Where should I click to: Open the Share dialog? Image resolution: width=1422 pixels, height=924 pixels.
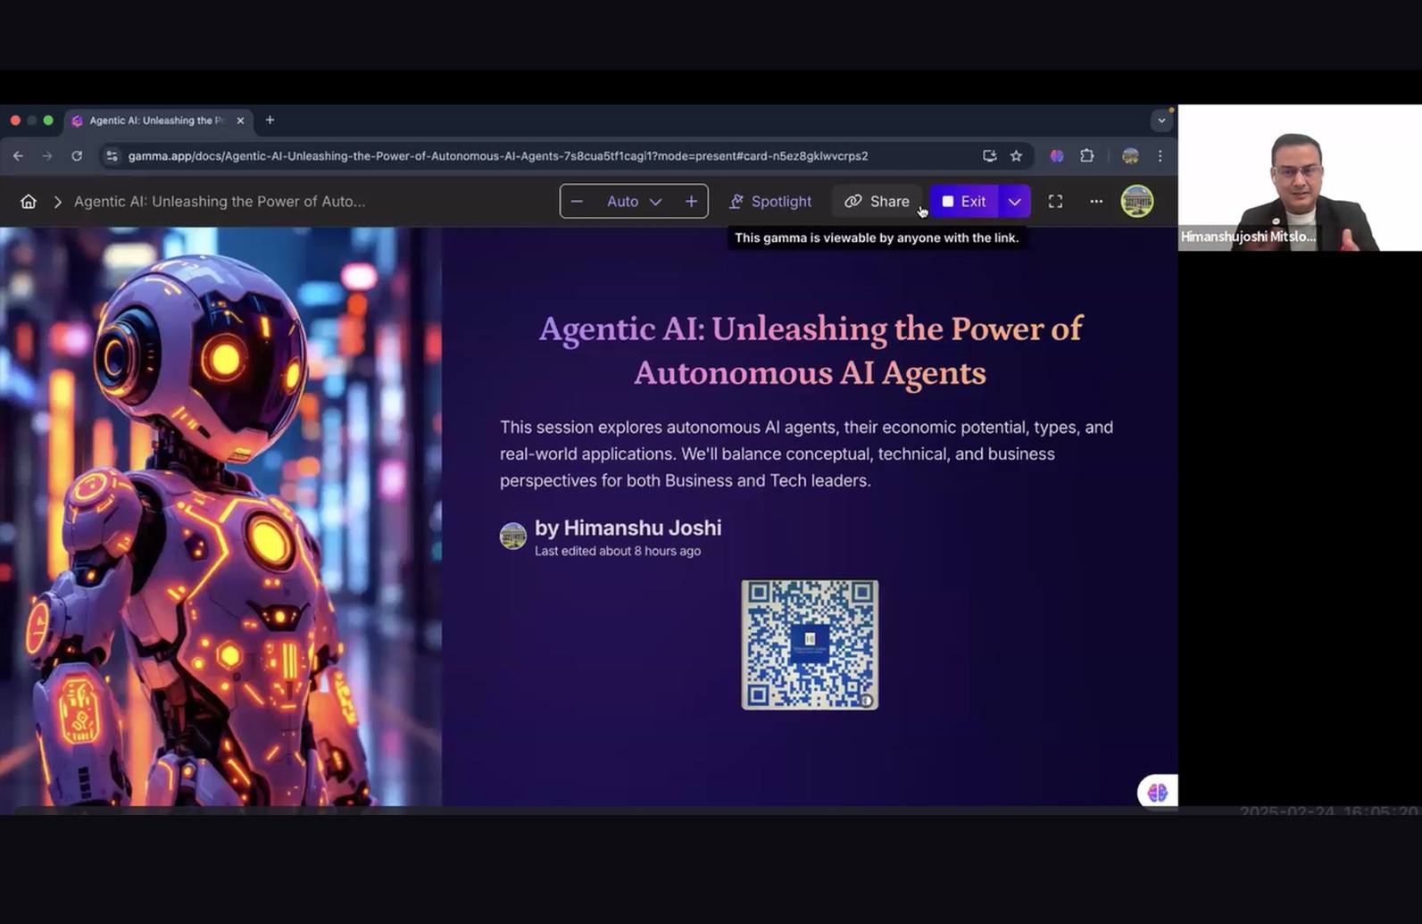877,202
